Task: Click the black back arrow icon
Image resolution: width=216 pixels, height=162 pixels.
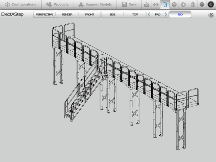Action: [211, 5]
